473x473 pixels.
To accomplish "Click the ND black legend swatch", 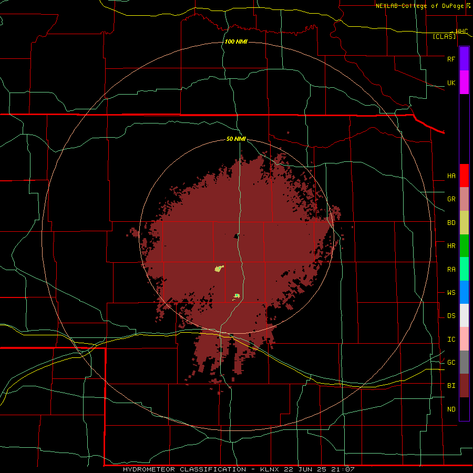I will [464, 409].
